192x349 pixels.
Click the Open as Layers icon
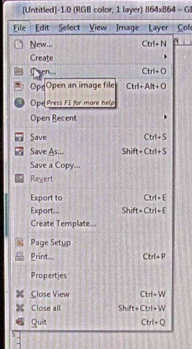[19, 86]
